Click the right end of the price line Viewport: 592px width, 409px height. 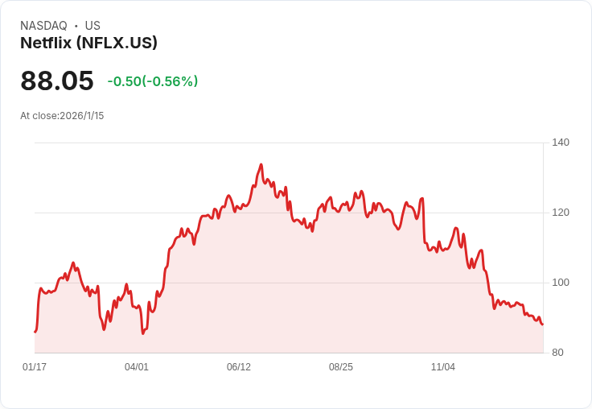pos(542,324)
